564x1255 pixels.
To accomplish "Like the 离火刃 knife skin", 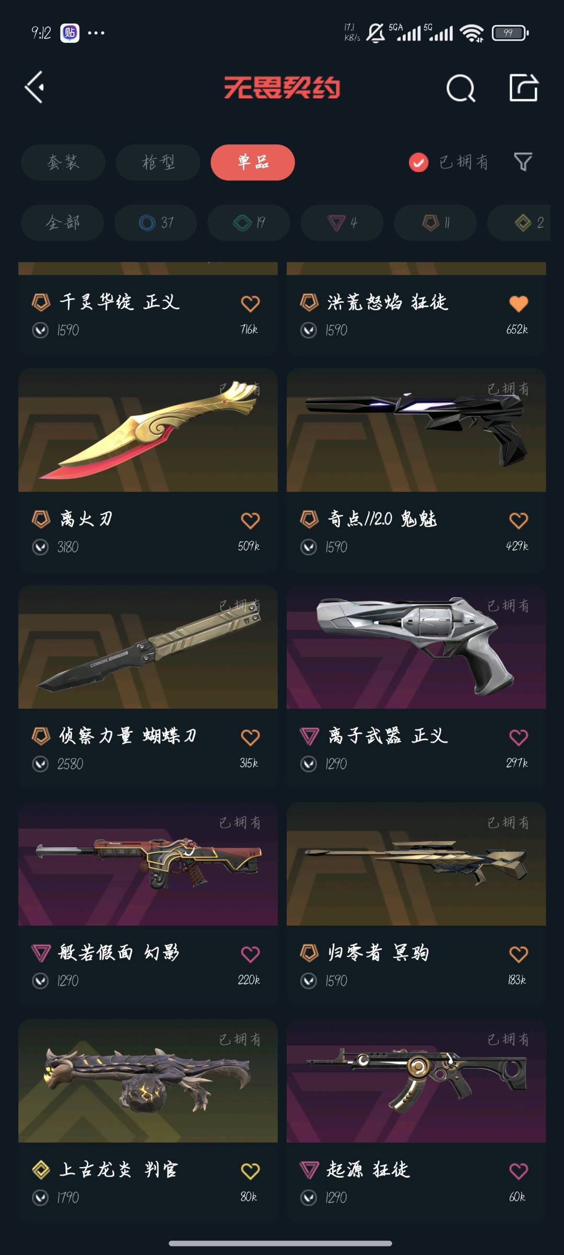I will [250, 520].
